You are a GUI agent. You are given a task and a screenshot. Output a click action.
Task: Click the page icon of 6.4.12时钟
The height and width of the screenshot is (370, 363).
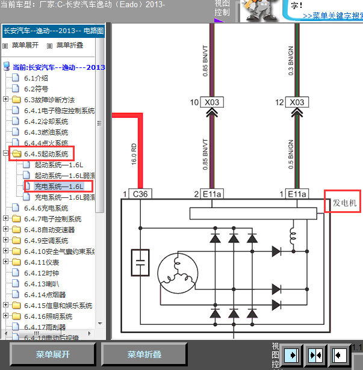click(x=16, y=273)
